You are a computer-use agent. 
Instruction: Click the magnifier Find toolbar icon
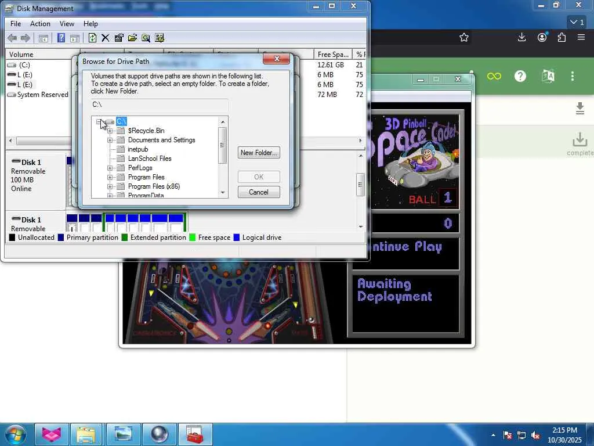146,38
